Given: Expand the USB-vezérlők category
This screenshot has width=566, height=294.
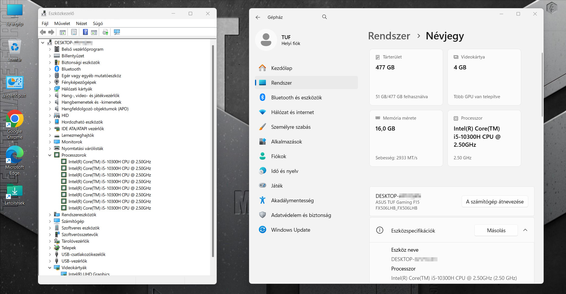Looking at the screenshot, I should [x=50, y=261].
